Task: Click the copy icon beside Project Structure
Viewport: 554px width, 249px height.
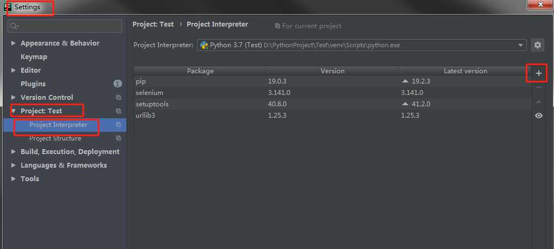Action: 118,138
